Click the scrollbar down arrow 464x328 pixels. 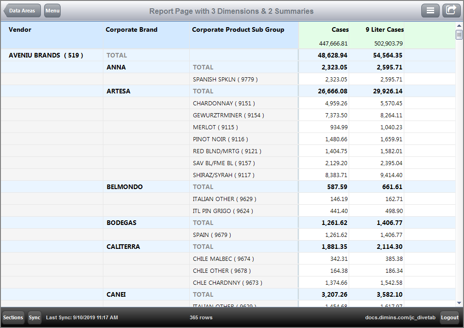459,303
